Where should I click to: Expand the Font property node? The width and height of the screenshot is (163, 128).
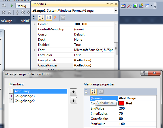pos(34,50)
